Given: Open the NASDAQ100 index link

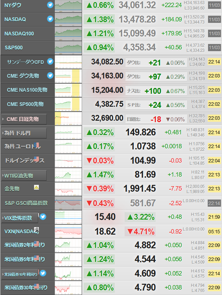Looking at the screenshot, I should [19, 34].
